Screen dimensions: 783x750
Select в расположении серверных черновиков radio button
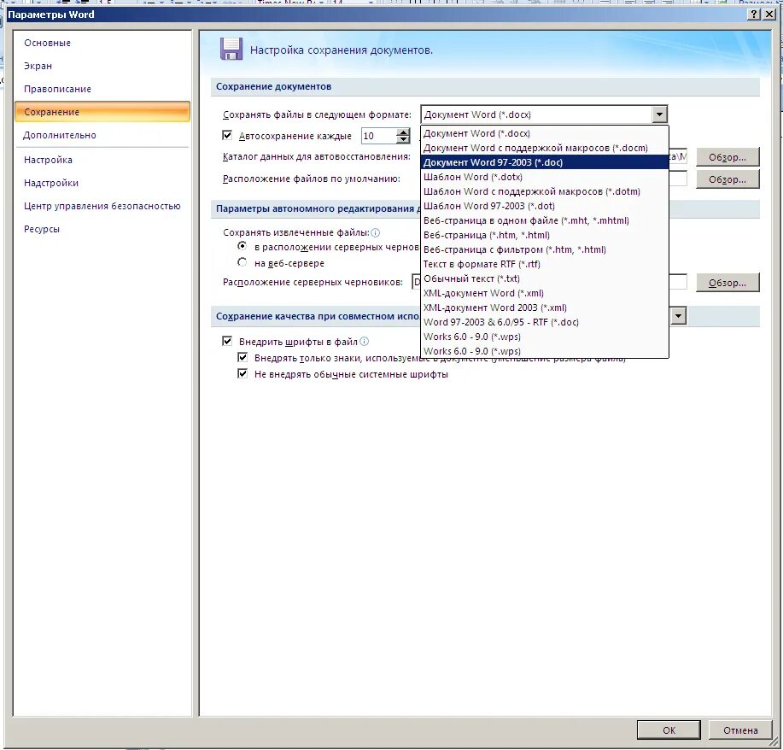tap(242, 246)
